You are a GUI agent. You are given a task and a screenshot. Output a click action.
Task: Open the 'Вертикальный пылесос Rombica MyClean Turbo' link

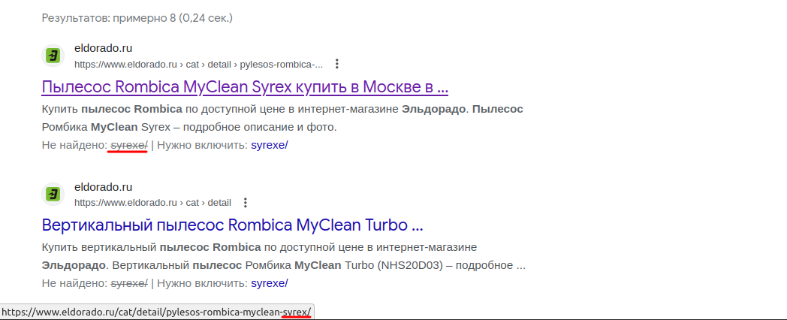(232, 225)
